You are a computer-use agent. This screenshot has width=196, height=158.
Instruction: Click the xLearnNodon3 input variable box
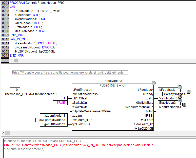click(x=54, y=116)
